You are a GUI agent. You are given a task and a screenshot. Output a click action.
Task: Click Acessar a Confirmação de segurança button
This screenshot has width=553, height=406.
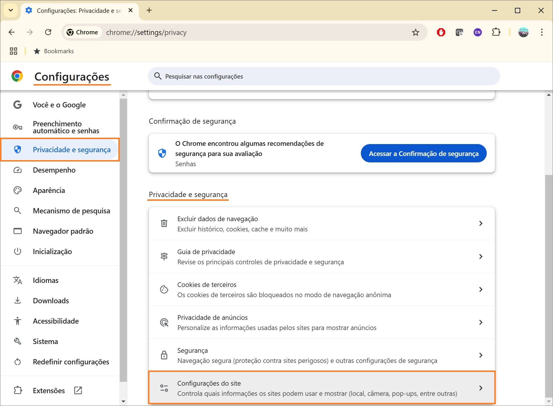(x=424, y=153)
